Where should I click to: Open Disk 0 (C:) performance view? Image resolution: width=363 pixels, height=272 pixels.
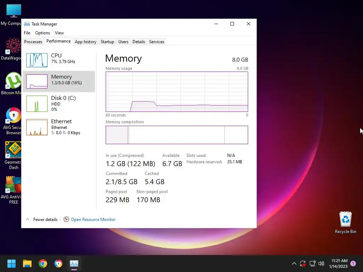tap(59, 104)
